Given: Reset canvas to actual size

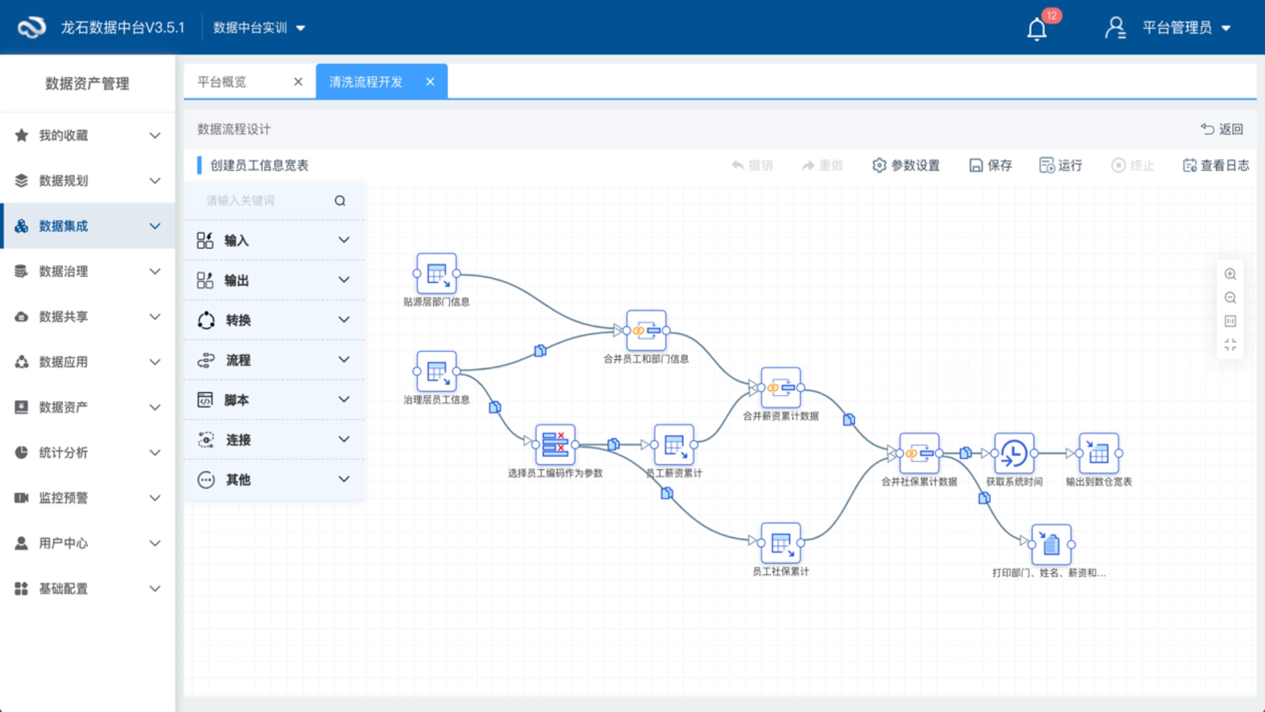Looking at the screenshot, I should 1230,321.
